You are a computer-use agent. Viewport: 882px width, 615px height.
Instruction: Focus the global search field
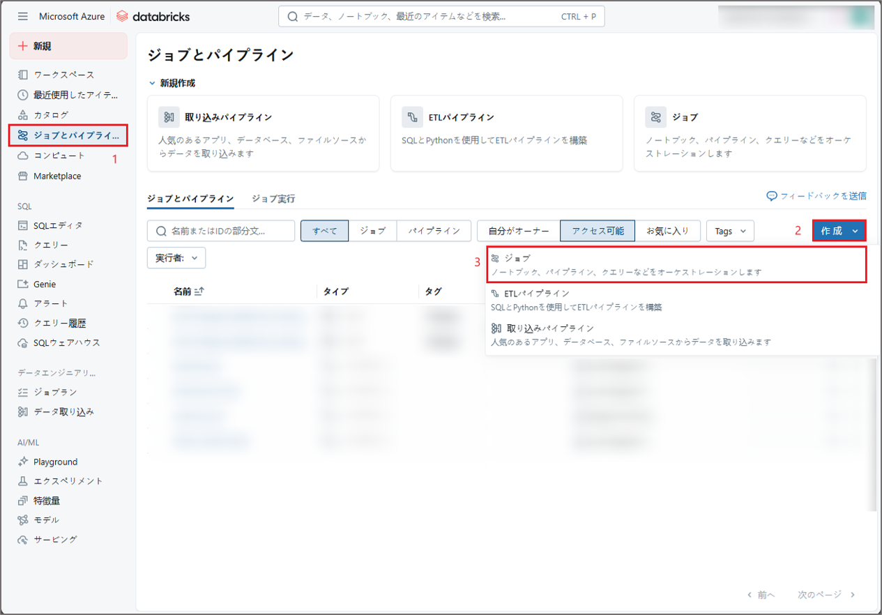[441, 16]
